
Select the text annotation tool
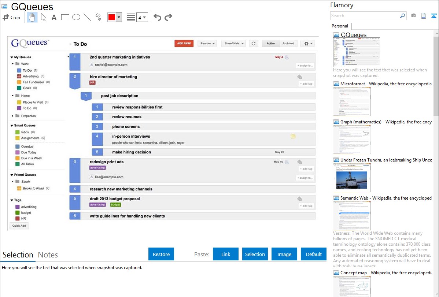(x=54, y=17)
